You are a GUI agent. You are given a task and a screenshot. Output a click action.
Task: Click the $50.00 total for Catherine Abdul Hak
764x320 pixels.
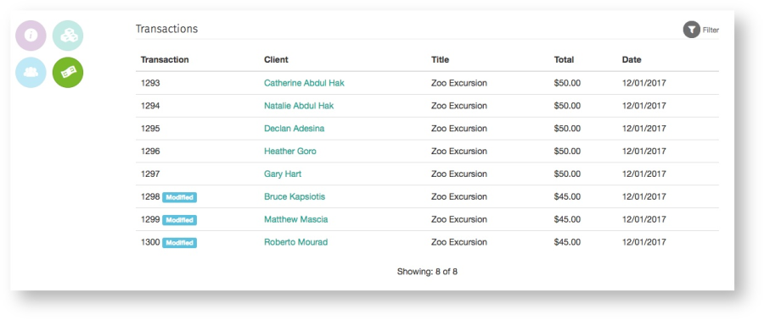click(567, 83)
